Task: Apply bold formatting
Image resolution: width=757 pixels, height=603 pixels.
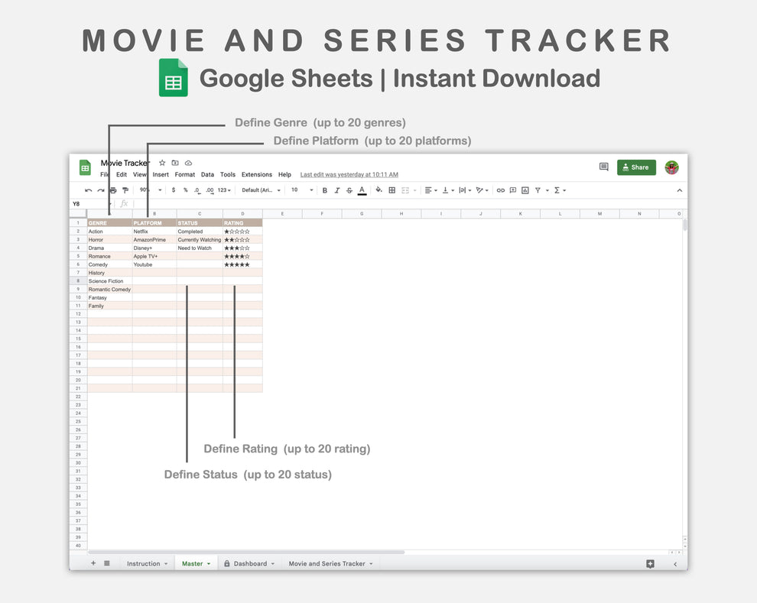Action: pyautogui.click(x=324, y=190)
